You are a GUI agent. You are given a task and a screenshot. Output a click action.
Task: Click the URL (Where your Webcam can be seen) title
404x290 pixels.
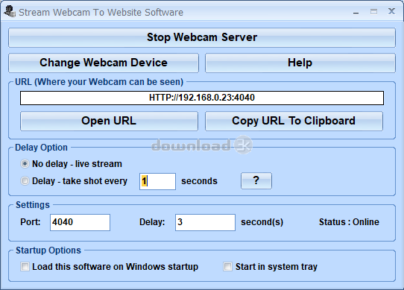pyautogui.click(x=99, y=82)
